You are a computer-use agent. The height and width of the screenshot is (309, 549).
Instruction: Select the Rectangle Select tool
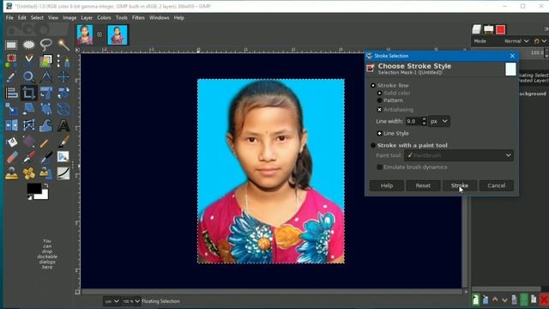point(11,45)
